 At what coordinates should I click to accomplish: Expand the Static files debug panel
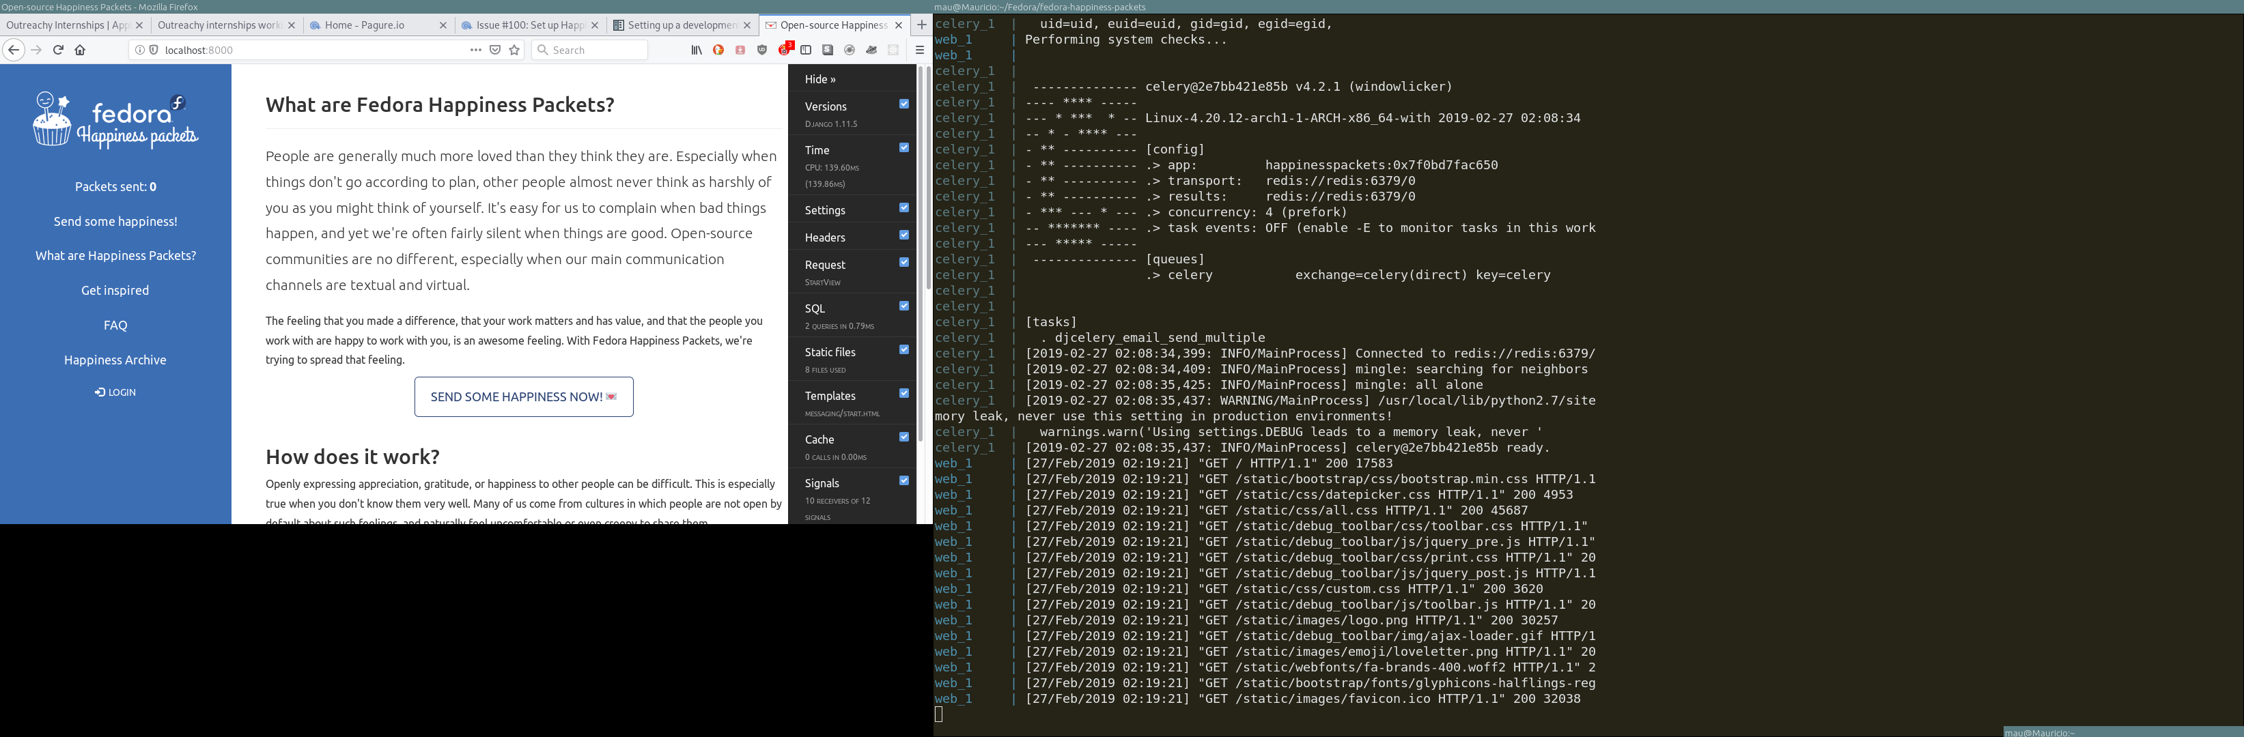[x=830, y=352]
